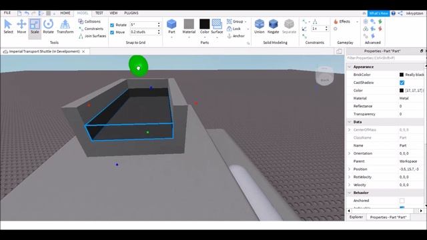The image size is (427, 240).
Task: Click the viewport maximize toggle icon
Action: [339, 51]
